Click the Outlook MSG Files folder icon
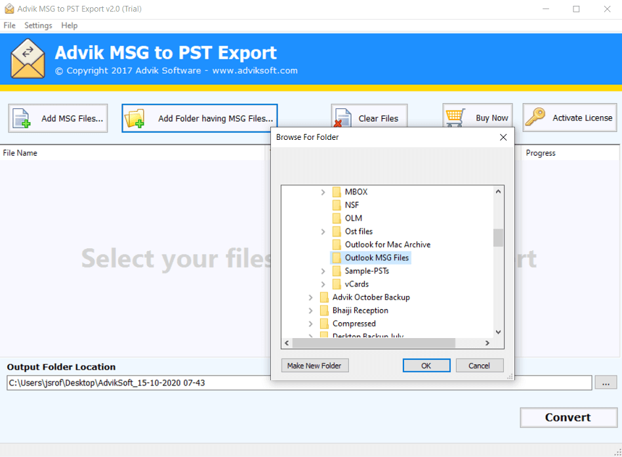This screenshot has width=622, height=457. (337, 257)
